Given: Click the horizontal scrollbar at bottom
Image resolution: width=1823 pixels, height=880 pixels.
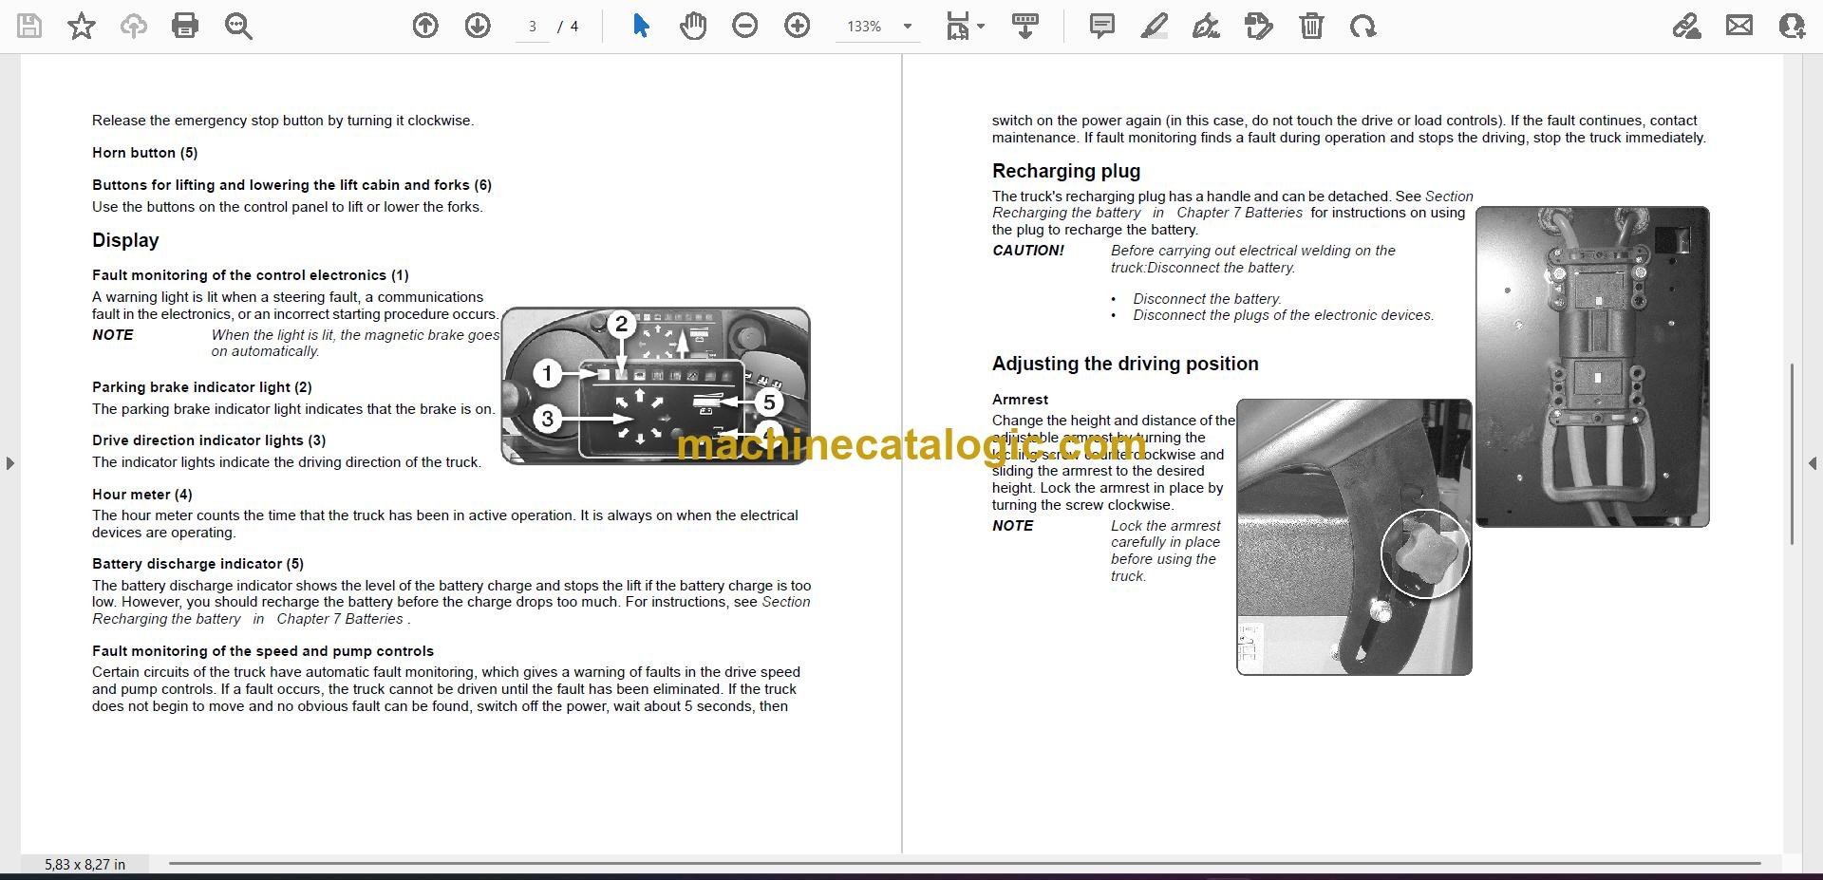Looking at the screenshot, I should tap(965, 863).
